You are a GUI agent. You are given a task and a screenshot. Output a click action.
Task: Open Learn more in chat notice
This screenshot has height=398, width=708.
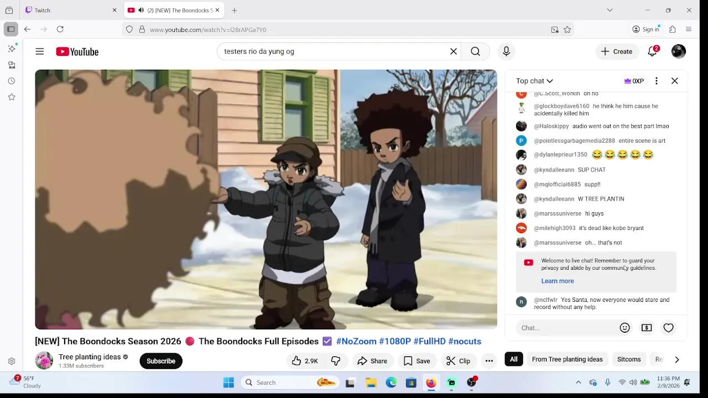[x=558, y=281]
